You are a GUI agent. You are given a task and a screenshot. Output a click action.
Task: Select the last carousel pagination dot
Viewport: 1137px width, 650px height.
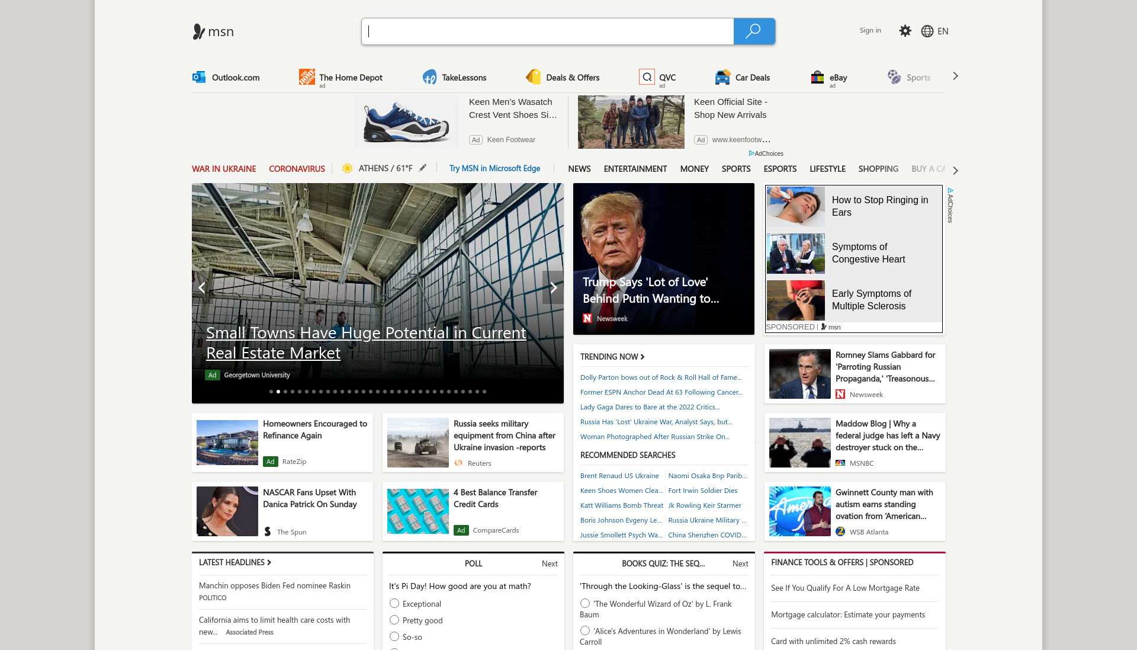pyautogui.click(x=484, y=392)
